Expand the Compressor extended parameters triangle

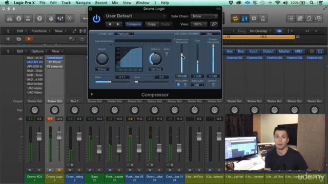(x=92, y=94)
